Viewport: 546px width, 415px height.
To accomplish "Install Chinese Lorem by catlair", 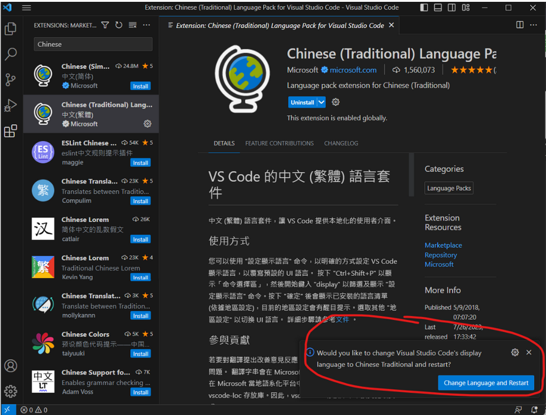I will [140, 239].
